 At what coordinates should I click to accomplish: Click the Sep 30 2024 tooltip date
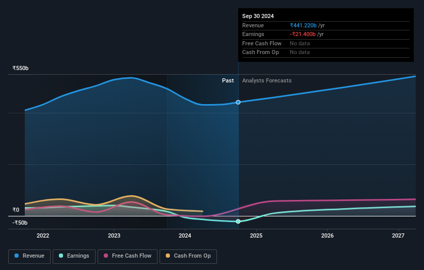pyautogui.click(x=258, y=16)
